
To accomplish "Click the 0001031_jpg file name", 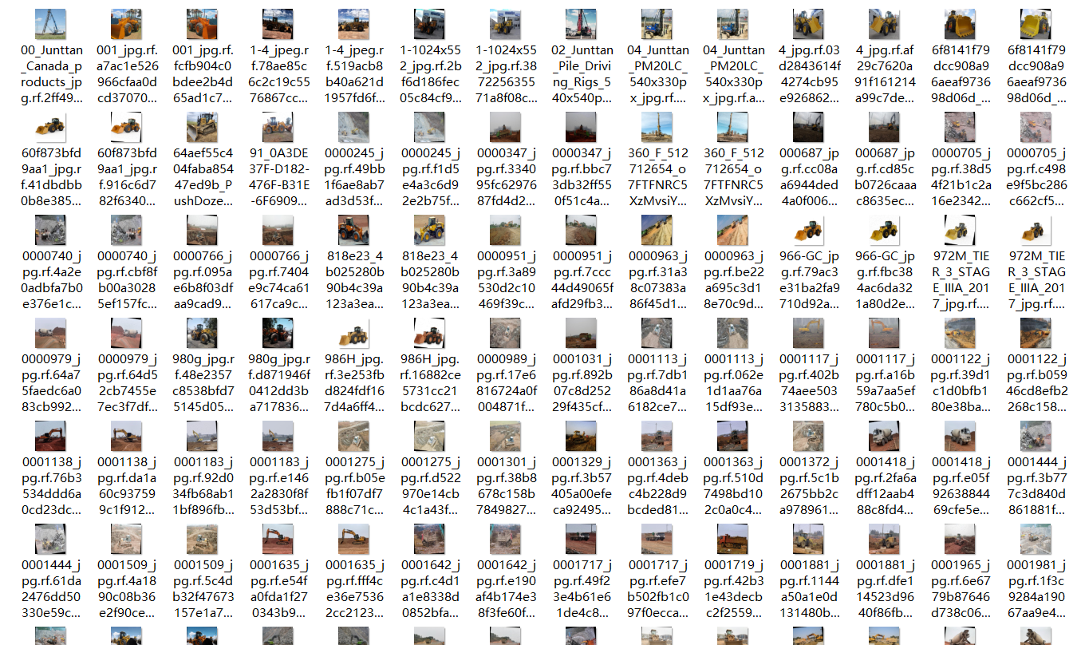I will [x=582, y=383].
